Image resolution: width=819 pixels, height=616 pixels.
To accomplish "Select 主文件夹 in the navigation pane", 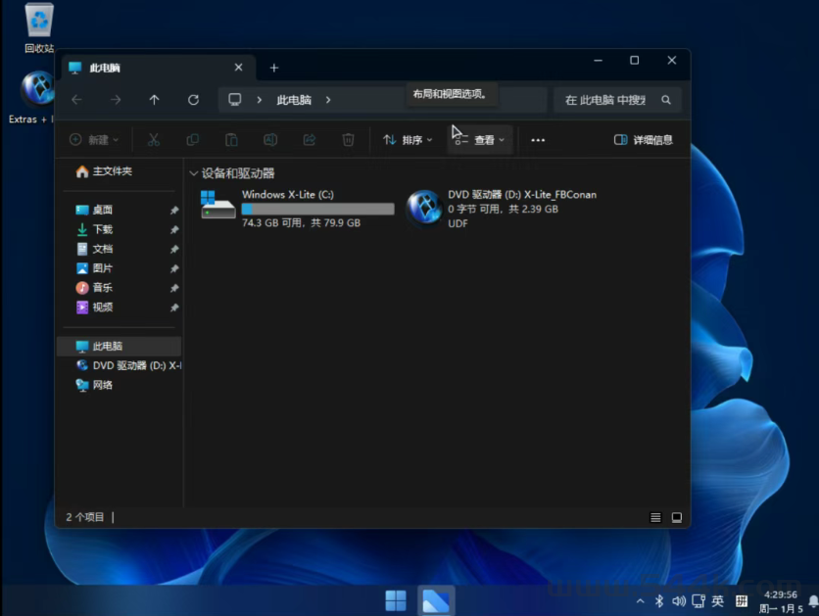I will click(112, 171).
